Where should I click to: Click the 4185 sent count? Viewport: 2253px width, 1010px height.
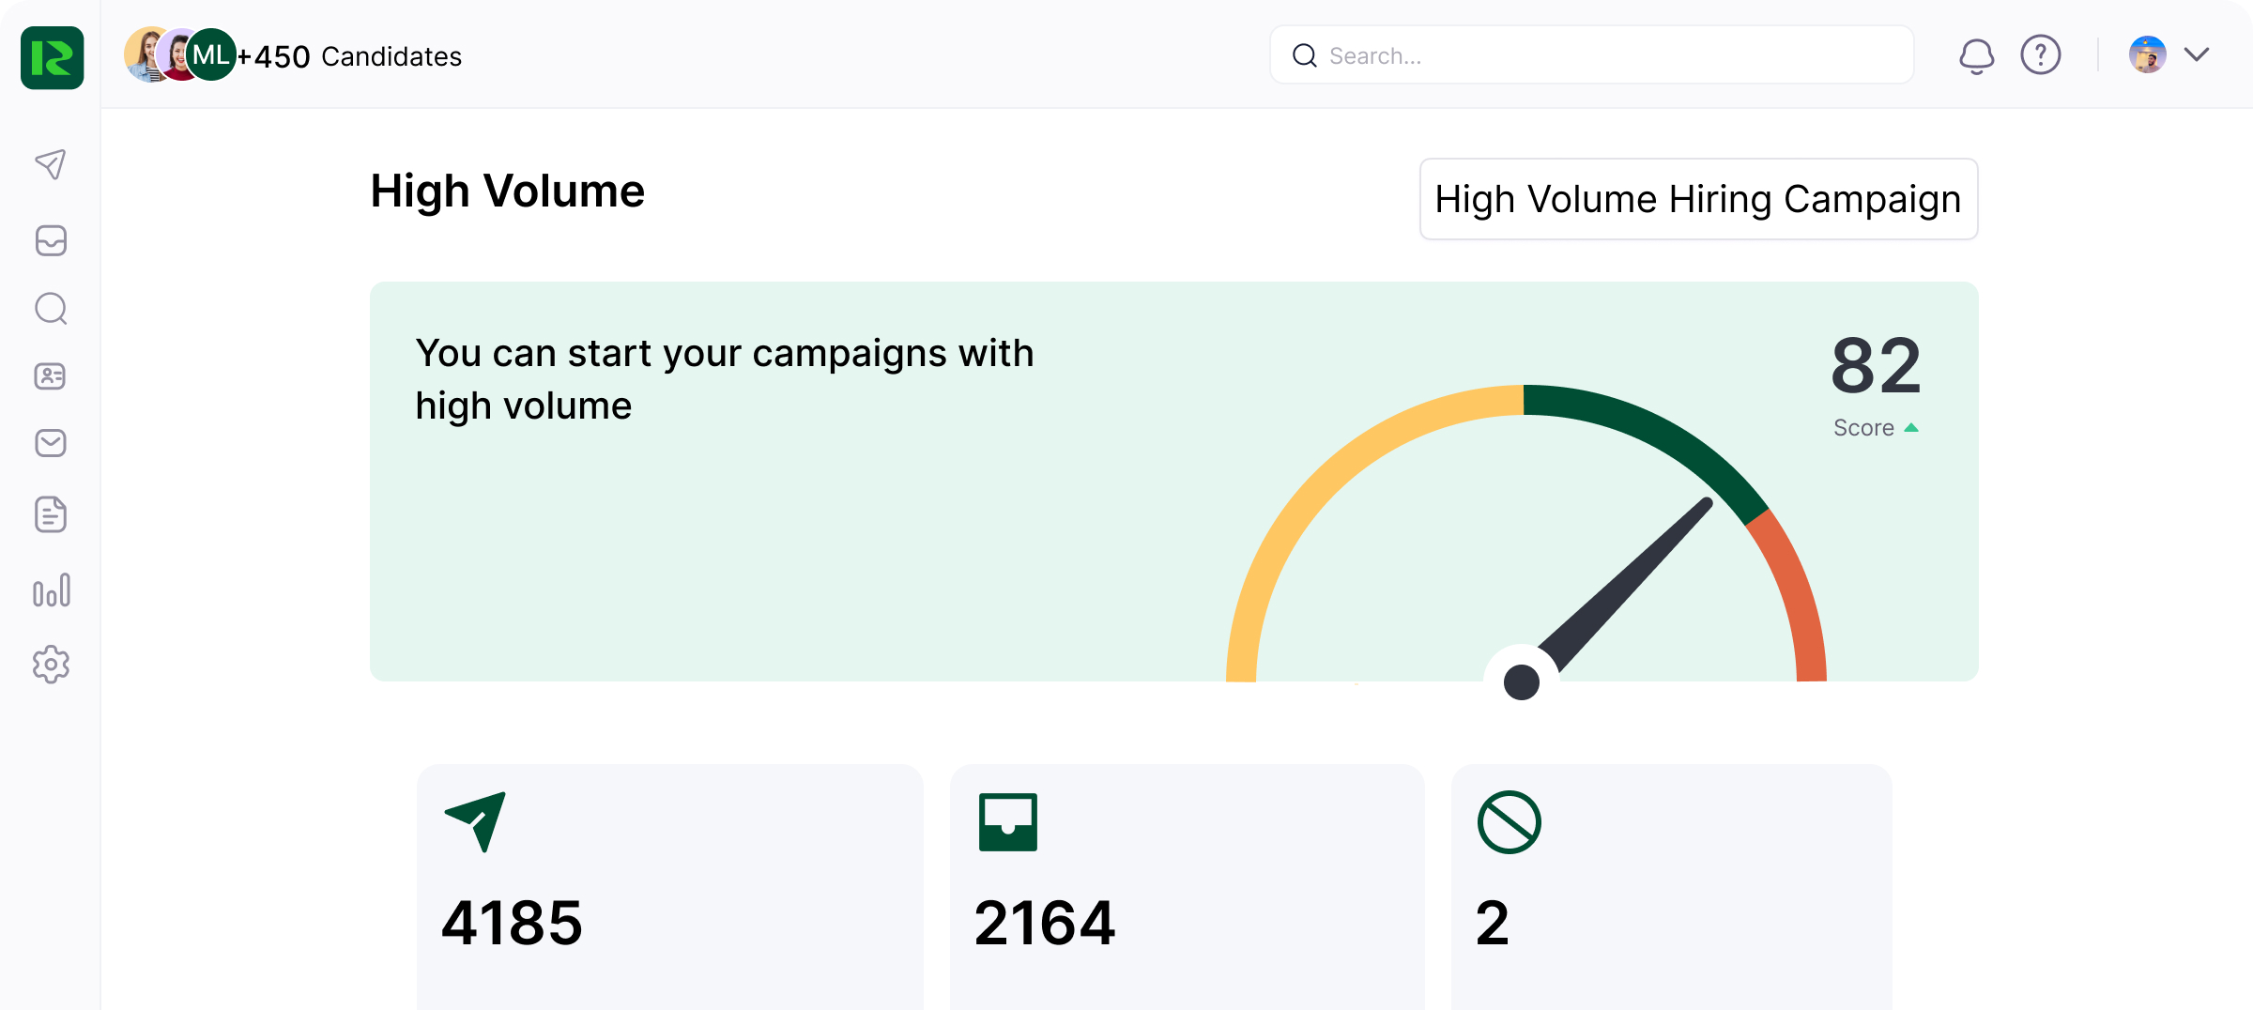(512, 923)
